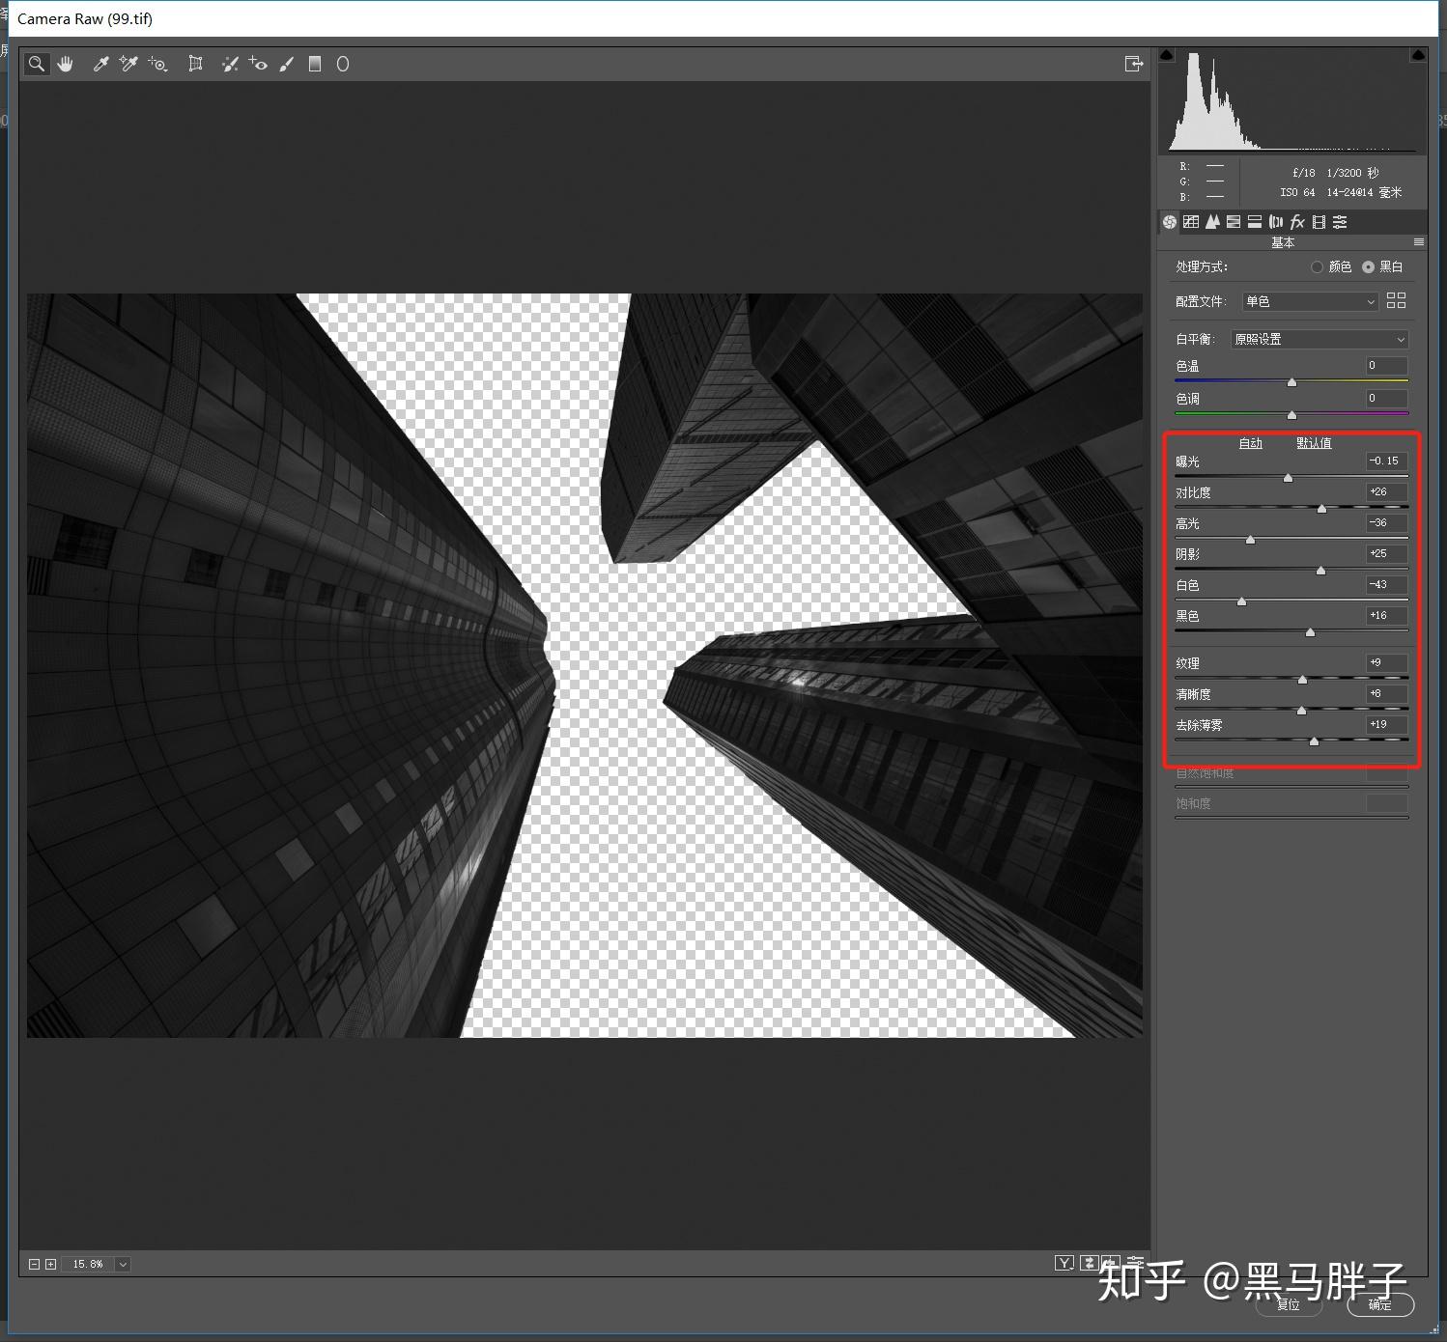Click the 高光 slider handle

1250,540
